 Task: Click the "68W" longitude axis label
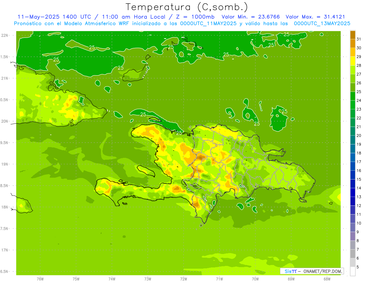click(327, 279)
